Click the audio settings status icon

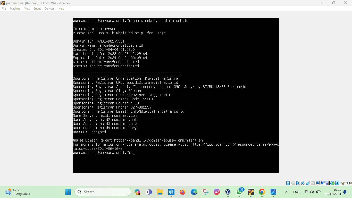click(x=298, y=183)
